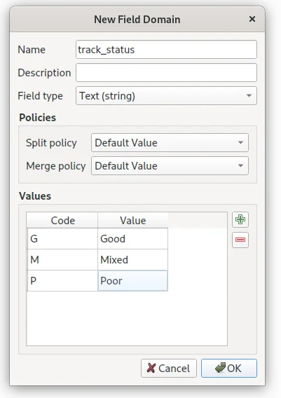The width and height of the screenshot is (281, 398).
Task: Expand the Merge policy combo box
Action: coord(170,166)
